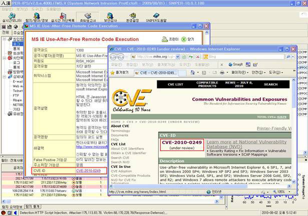Select the 전체 tab above the tree
Screen dimensions: 308x216
6,32
